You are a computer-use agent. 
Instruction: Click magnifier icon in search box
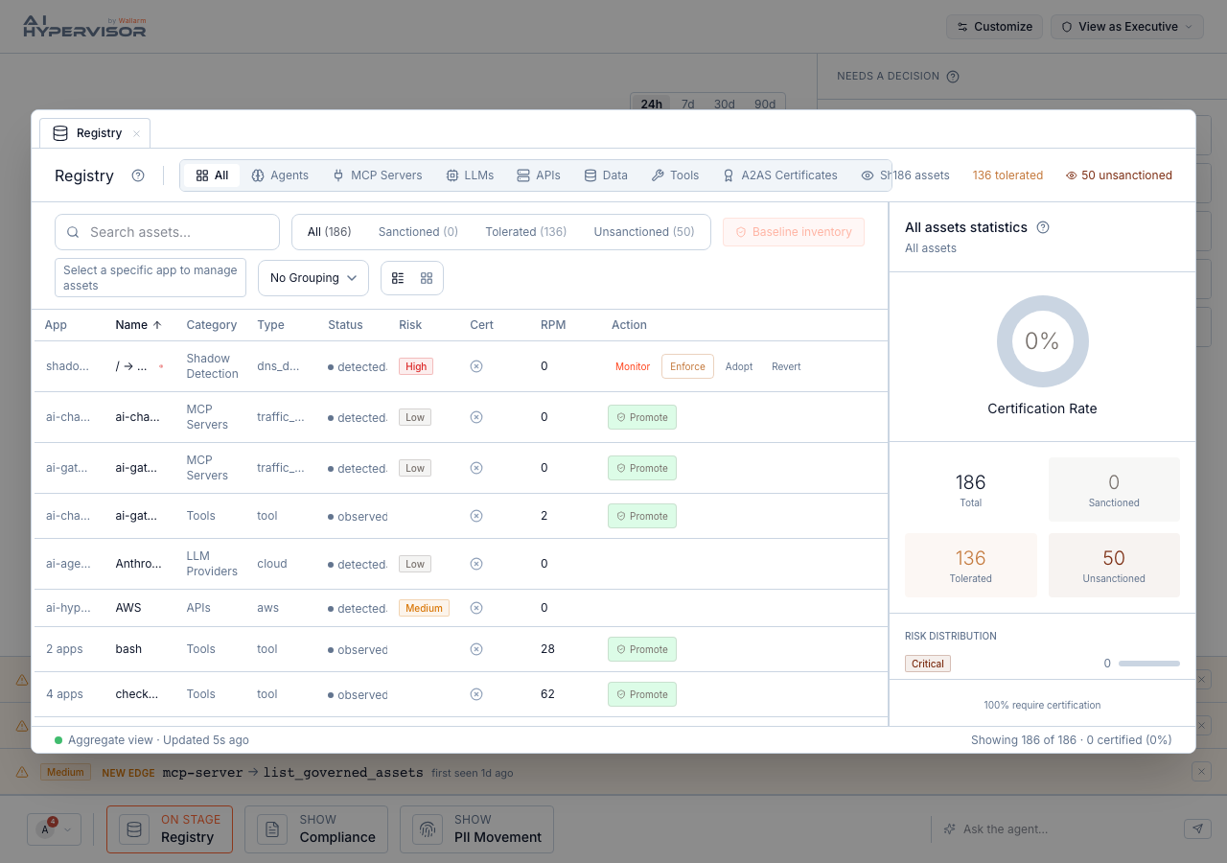pyautogui.click(x=74, y=232)
